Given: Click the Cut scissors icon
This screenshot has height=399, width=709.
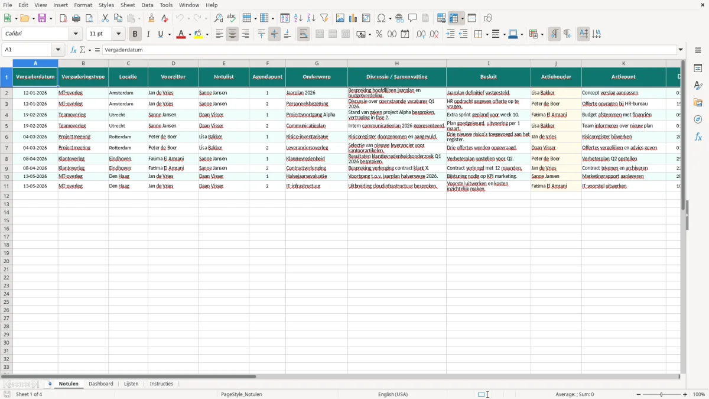Looking at the screenshot, I should tap(105, 18).
